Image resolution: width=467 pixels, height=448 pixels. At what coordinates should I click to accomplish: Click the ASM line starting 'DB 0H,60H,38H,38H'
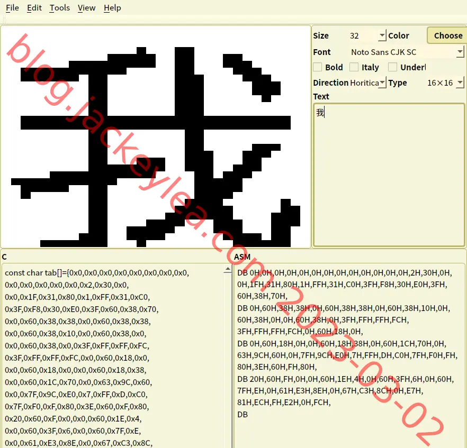coord(344,308)
